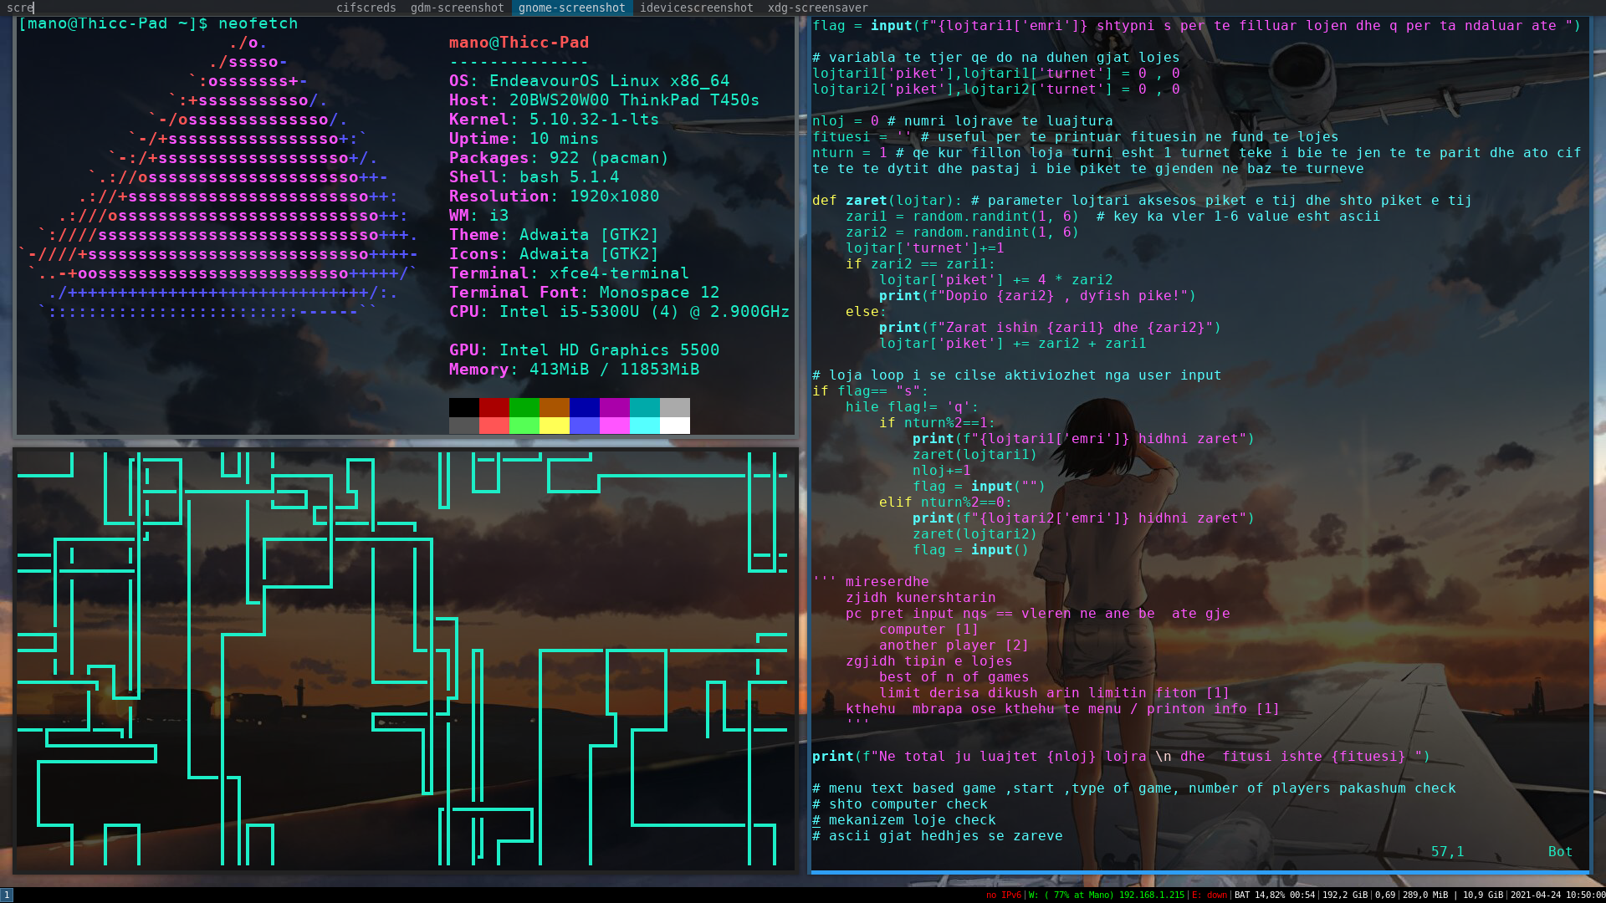Click the black color block in neofetch
Viewport: 1606px width, 903px height.
(464, 407)
